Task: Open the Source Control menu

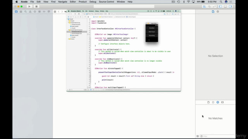Action: [107, 2]
